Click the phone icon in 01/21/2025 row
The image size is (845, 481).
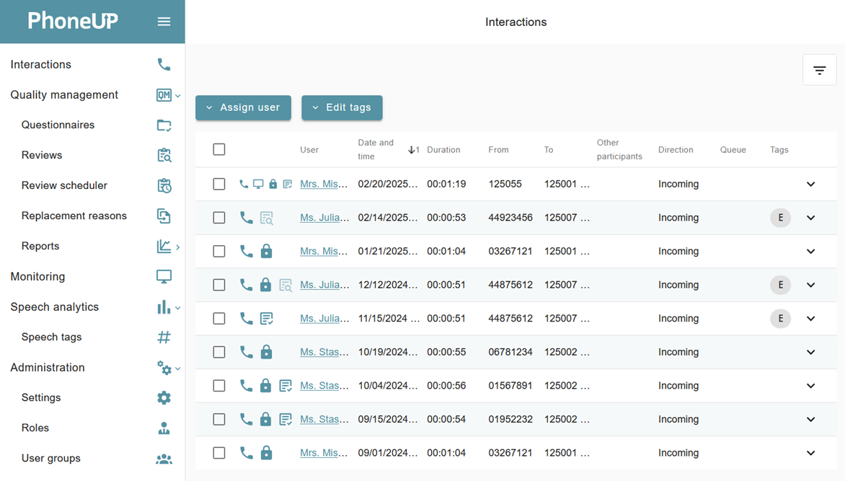tap(247, 251)
